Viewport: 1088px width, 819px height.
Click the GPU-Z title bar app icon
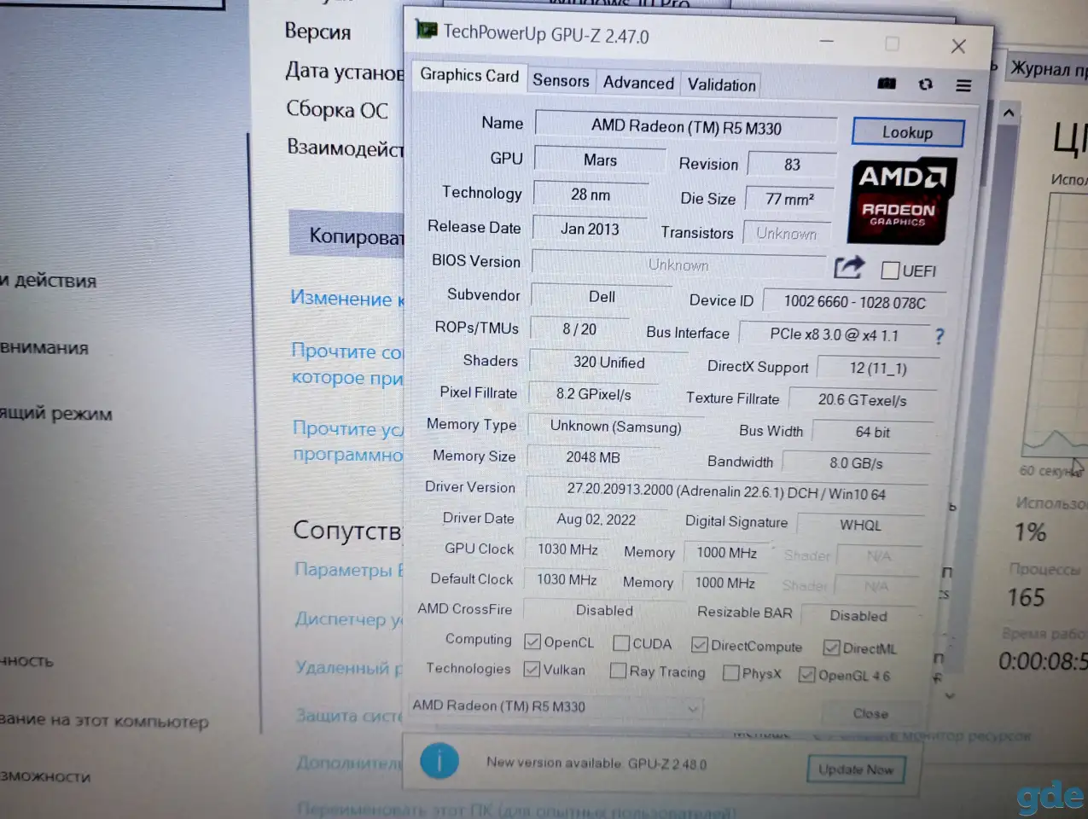426,29
